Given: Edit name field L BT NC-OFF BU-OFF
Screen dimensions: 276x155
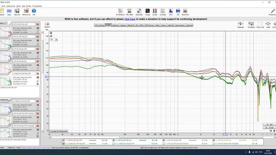Looking at the screenshot, I should coord(24,24).
